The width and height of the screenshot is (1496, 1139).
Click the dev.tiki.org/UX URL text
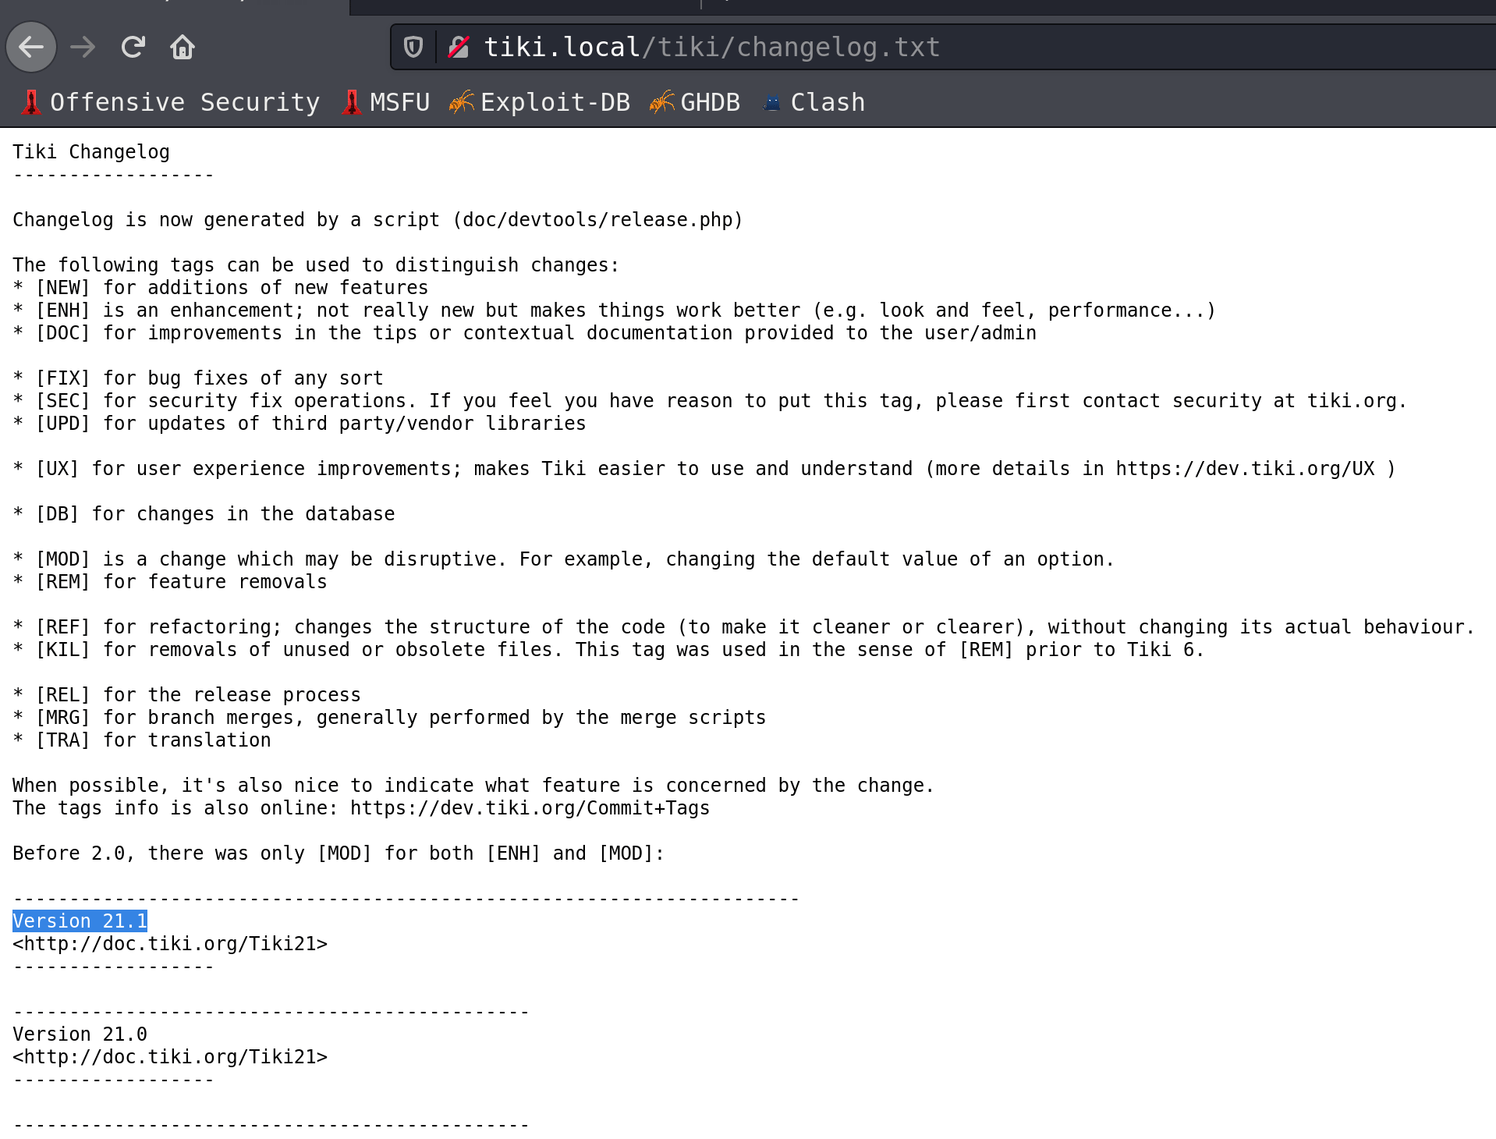(1246, 469)
